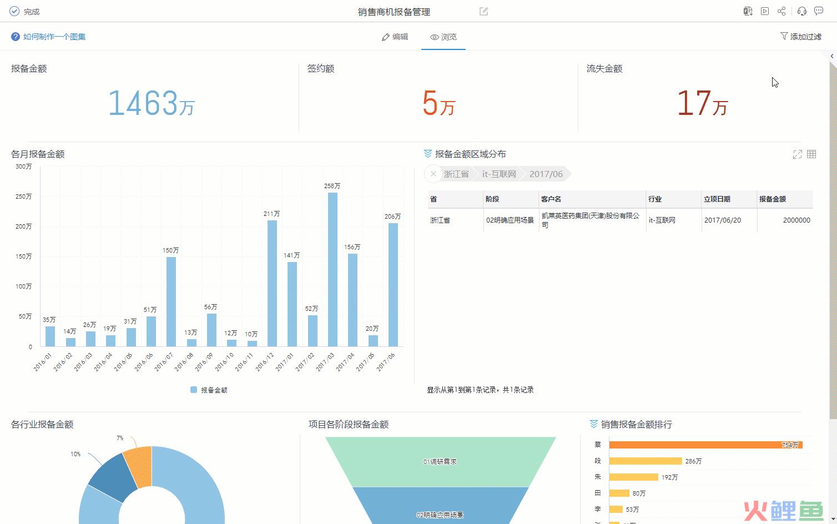Click the page vertical scrollbar
The image size is (837, 524).
[x=833, y=240]
